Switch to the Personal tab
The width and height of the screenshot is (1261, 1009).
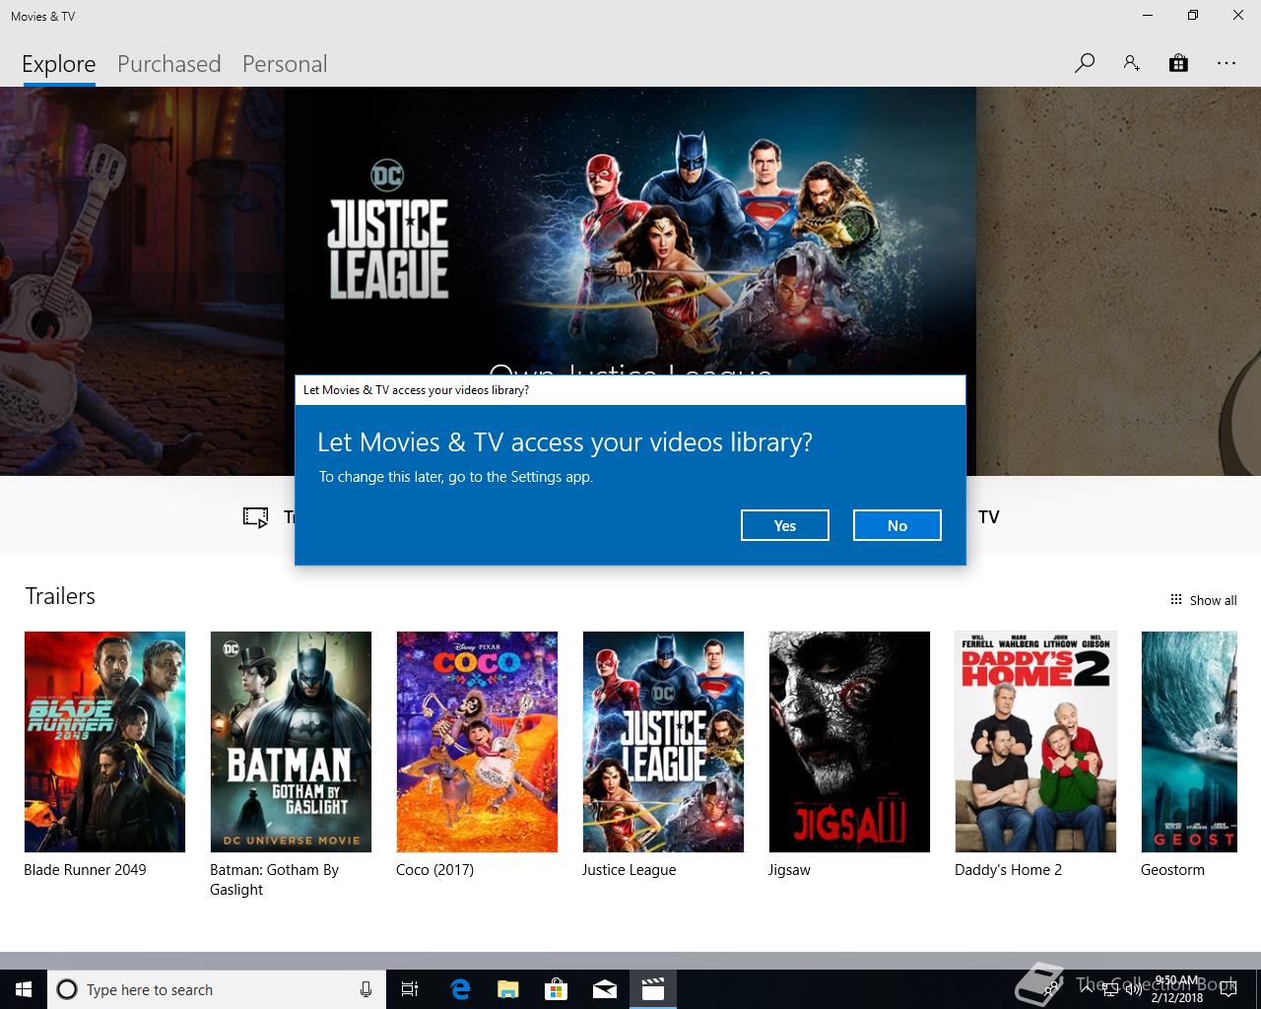285,64
